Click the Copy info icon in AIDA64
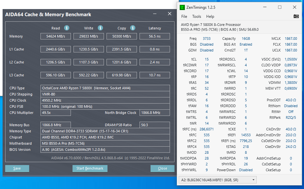Screen dimensions: 304x189 [x=133, y=28]
